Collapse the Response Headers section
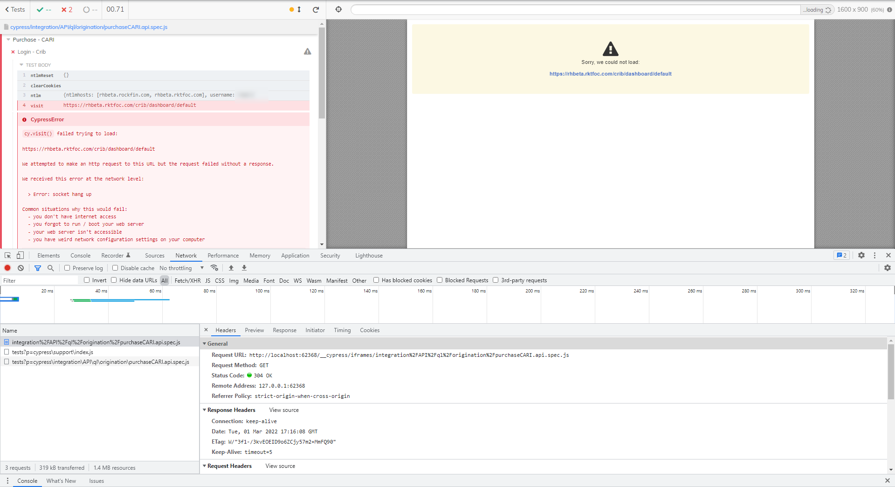 205,410
